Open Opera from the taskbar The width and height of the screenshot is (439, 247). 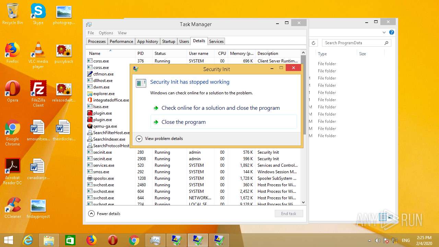[x=112, y=240]
